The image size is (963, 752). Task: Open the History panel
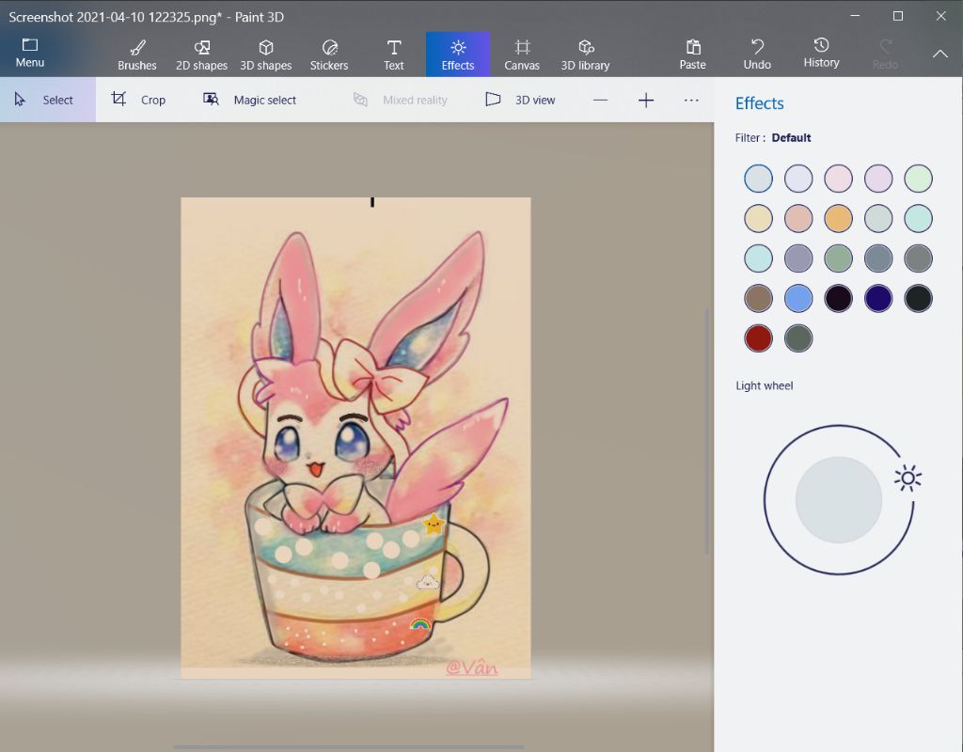(821, 54)
